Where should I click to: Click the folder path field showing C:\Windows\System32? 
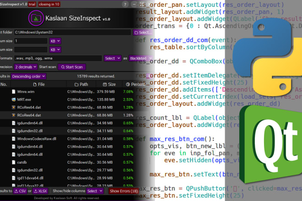72,32
